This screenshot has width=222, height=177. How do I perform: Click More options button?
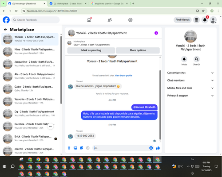click(x=138, y=50)
